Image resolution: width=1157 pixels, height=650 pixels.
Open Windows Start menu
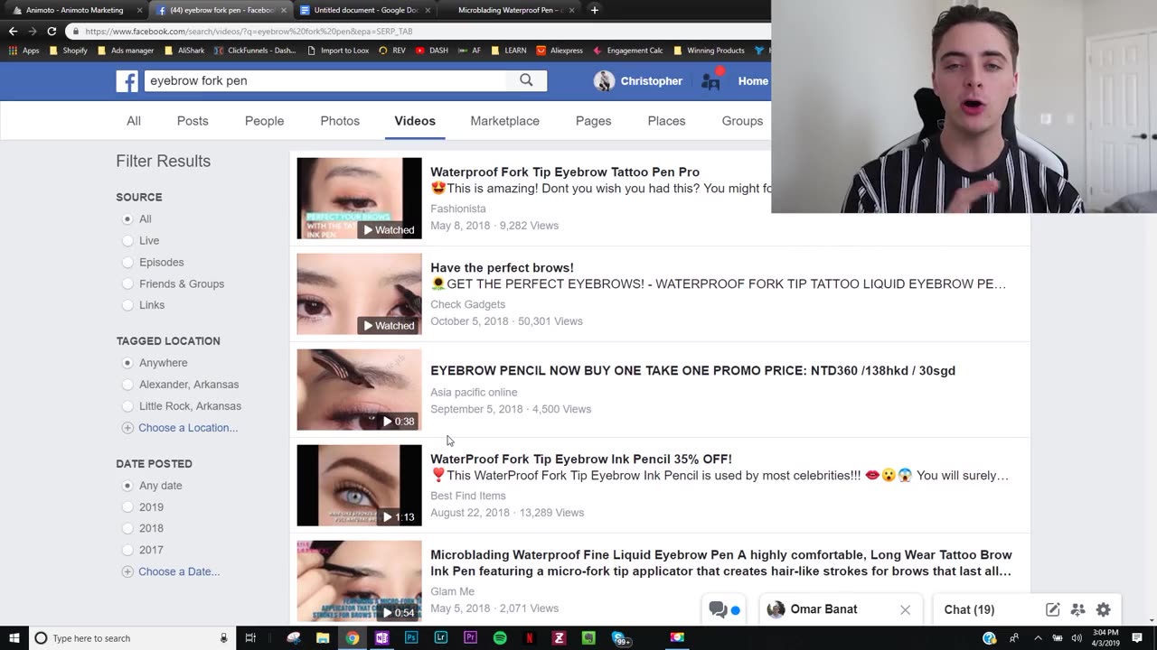coord(14,638)
